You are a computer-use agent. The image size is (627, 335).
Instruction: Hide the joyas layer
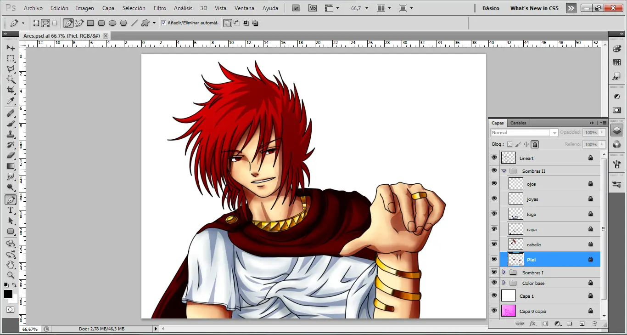point(494,199)
